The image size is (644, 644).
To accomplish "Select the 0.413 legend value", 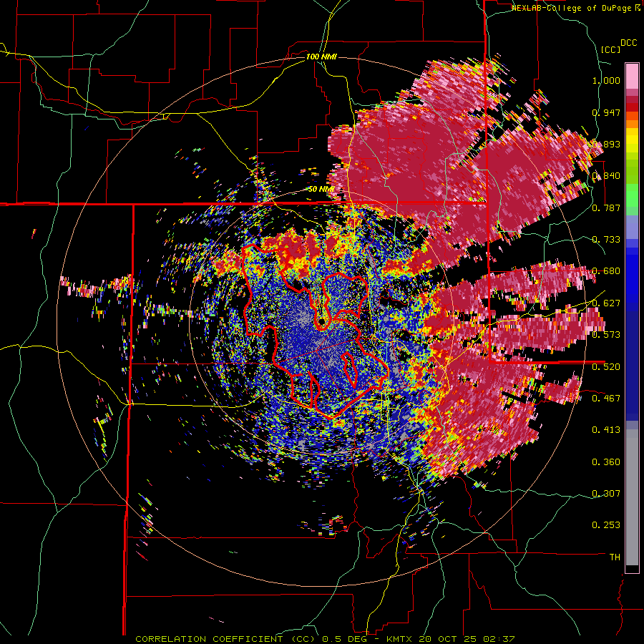I will coord(606,430).
